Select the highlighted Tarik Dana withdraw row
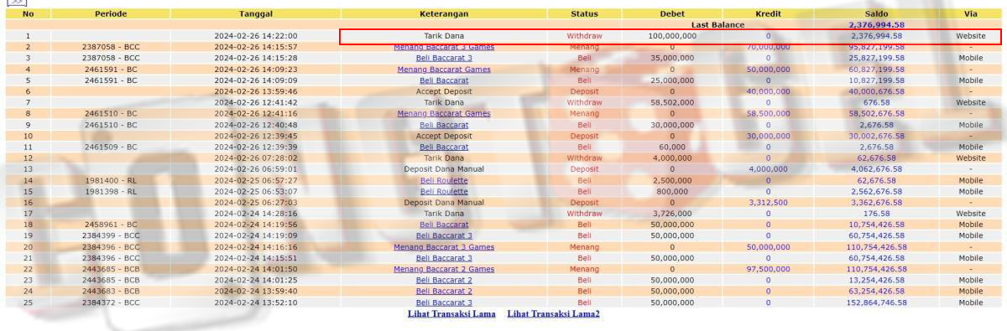Image resolution: width=1007 pixels, height=331 pixels. pyautogui.click(x=670, y=36)
